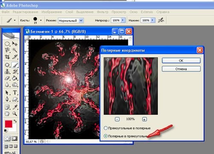Viewport: 214px width, 154px height.
Task: Select the Magic Wand tool
Action: [15, 50]
